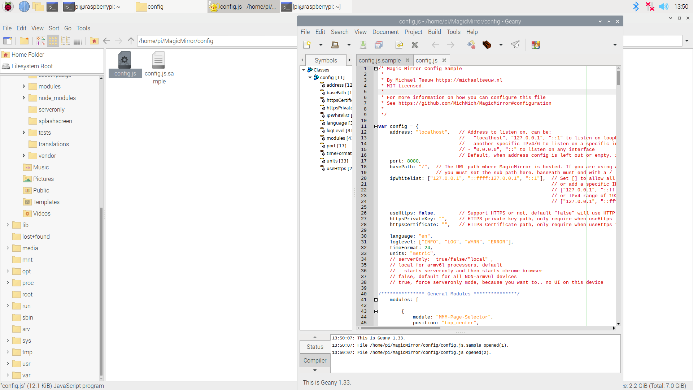Launch the web browser from the taskbar
The height and width of the screenshot is (390, 693).
coord(24,6)
